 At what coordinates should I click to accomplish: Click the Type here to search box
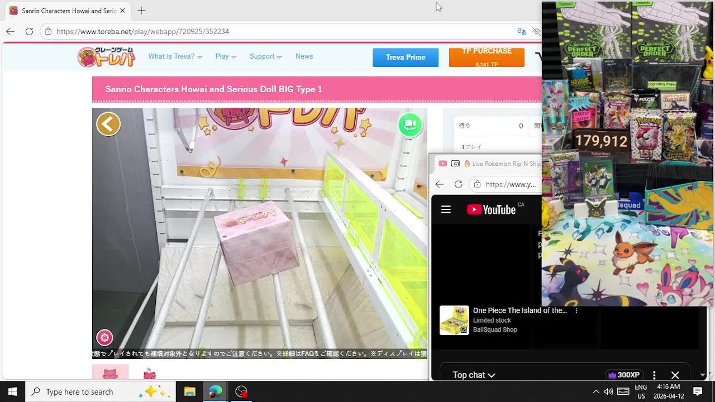pos(101,391)
